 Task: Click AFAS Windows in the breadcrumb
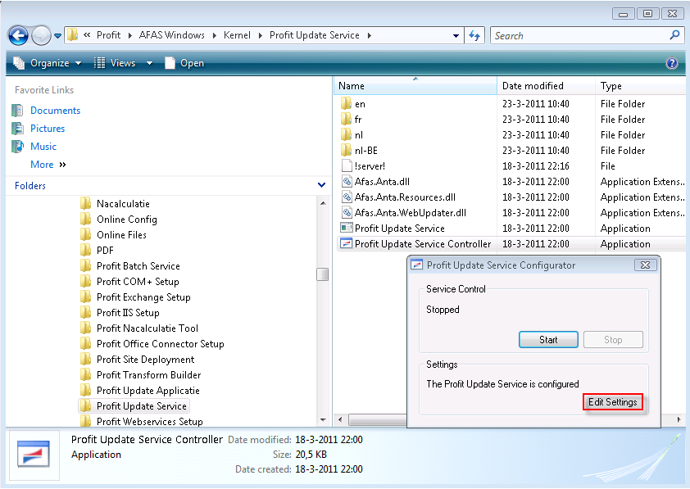coord(171,35)
